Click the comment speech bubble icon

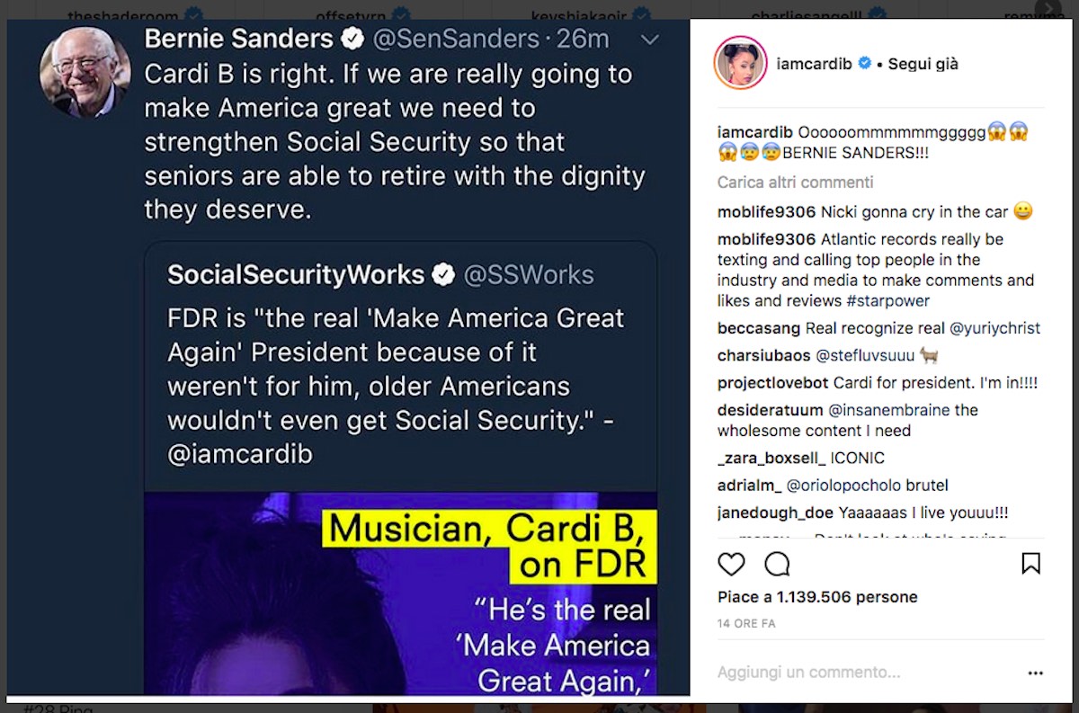tap(777, 564)
